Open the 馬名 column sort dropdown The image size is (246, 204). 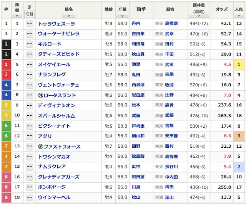[x=69, y=16]
